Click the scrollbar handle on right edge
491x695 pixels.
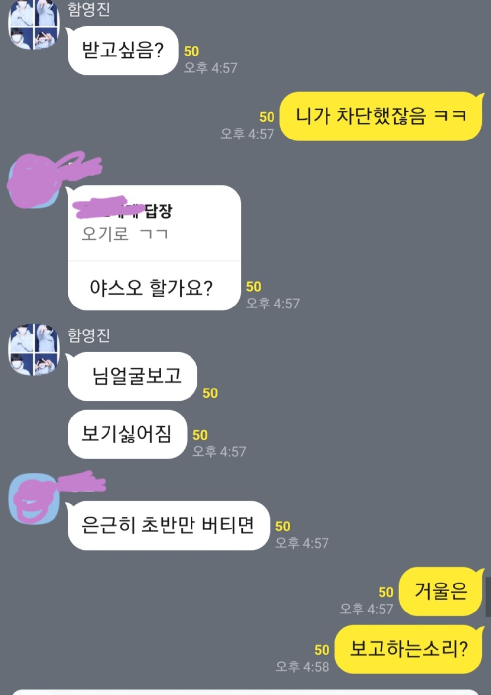[x=488, y=597]
